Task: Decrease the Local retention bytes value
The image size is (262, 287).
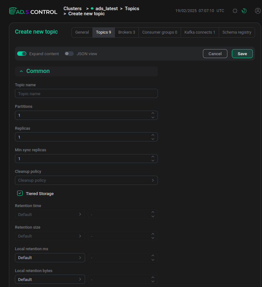Action: 153,282
